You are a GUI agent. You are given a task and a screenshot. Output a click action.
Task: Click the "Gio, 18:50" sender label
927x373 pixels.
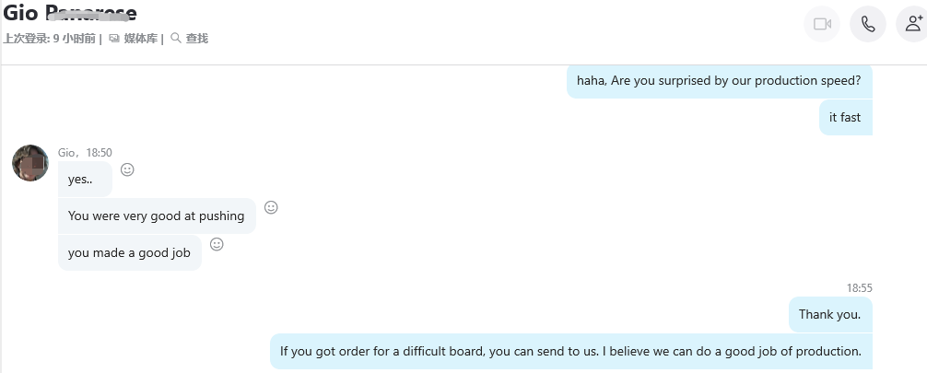tap(85, 152)
